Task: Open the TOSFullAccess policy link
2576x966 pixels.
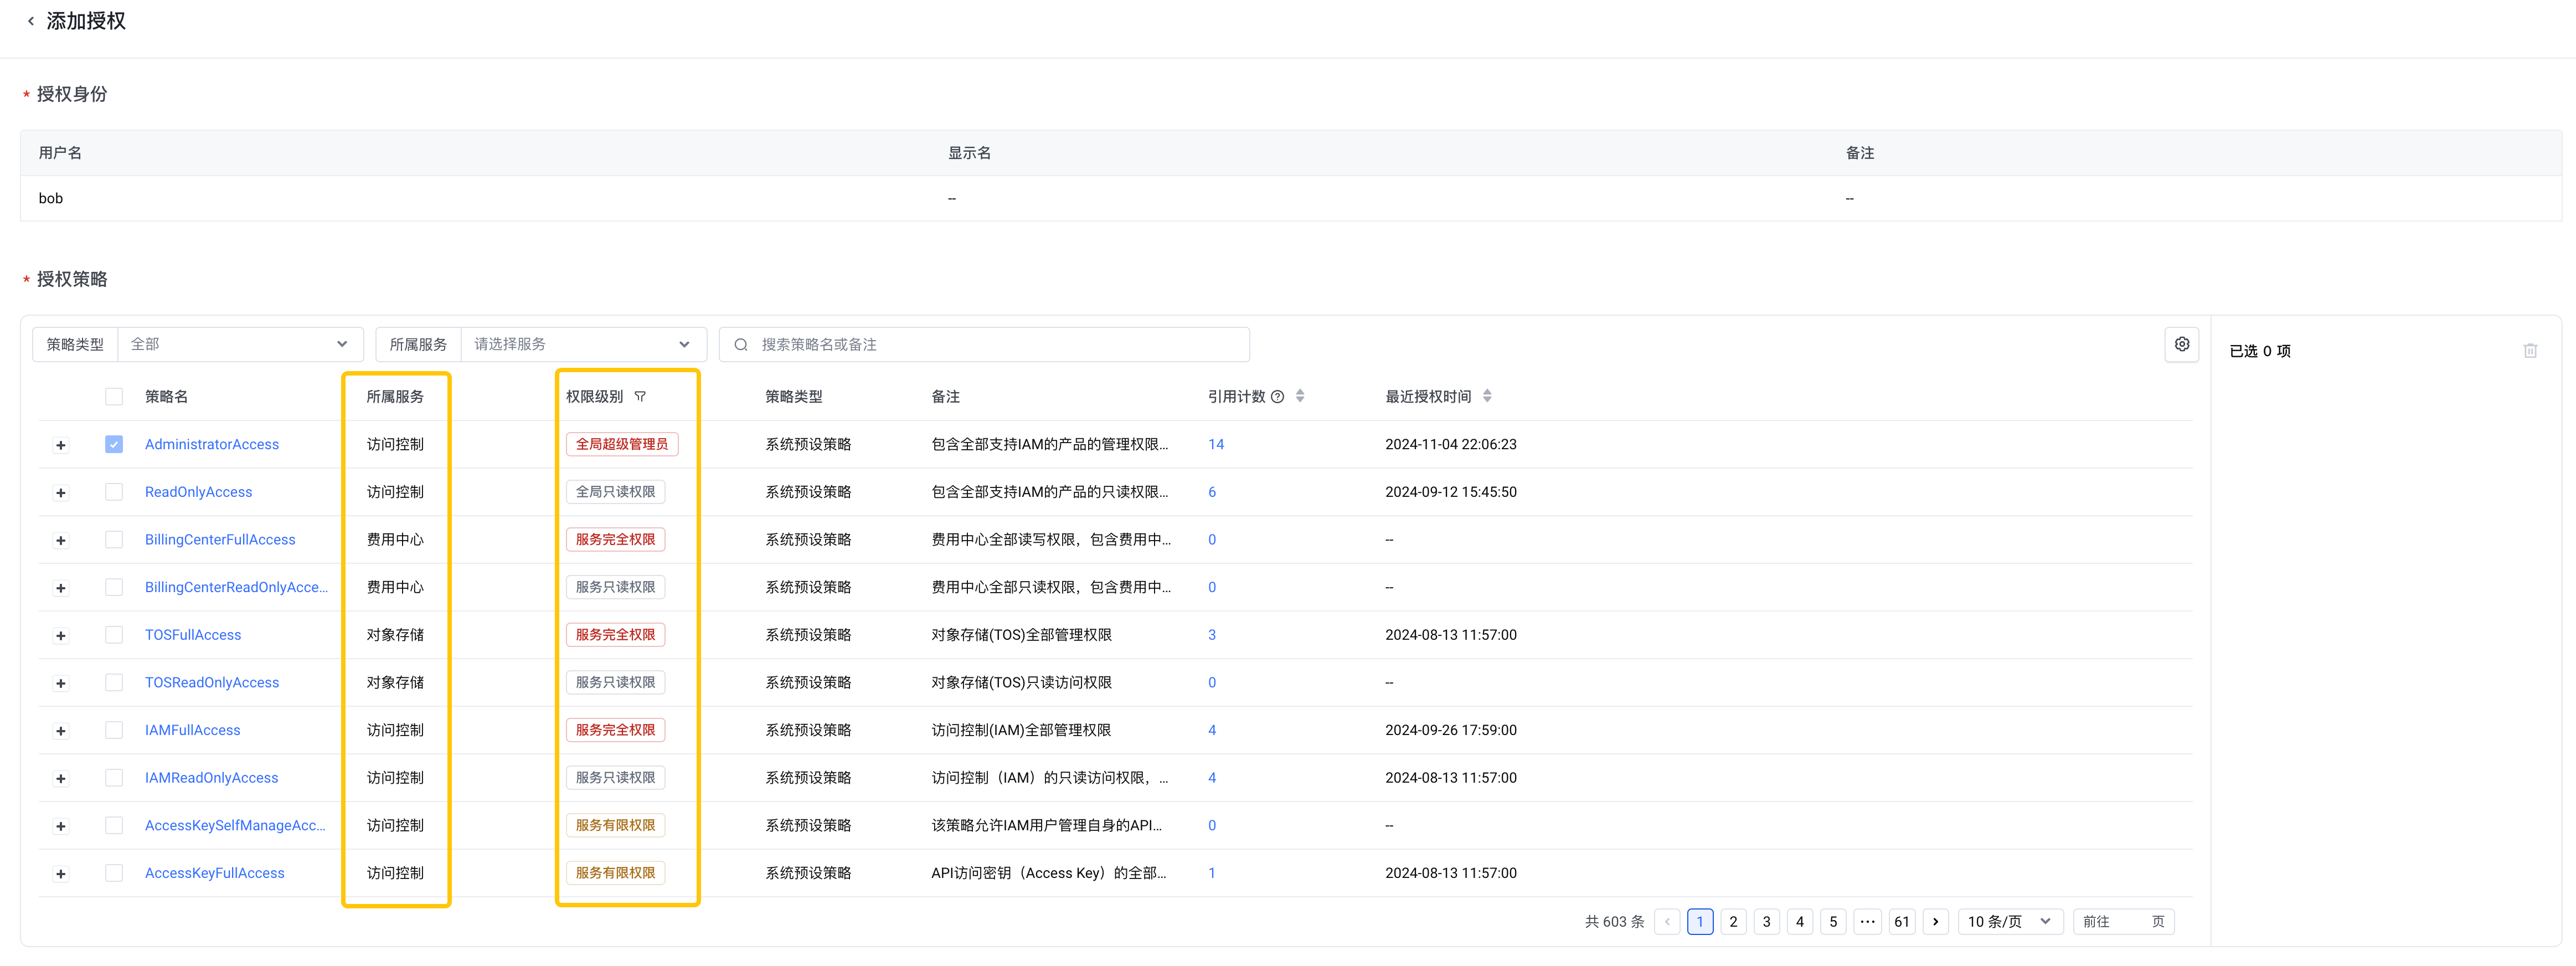Action: point(193,635)
